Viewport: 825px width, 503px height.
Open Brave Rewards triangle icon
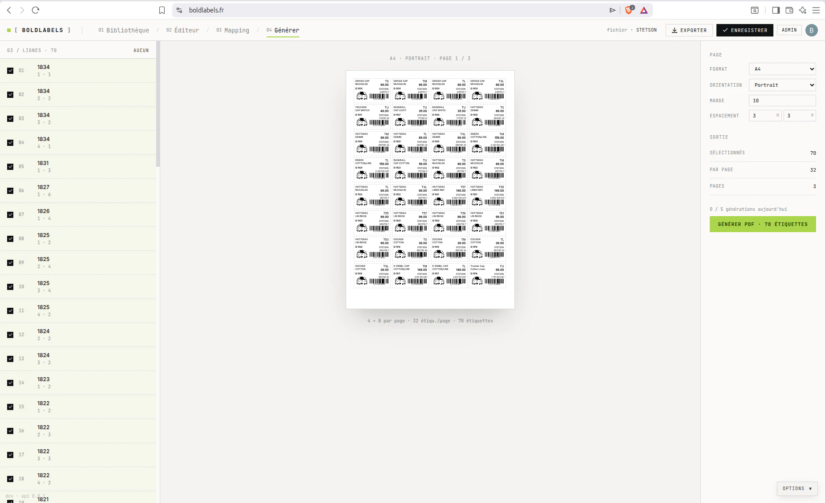(x=644, y=10)
